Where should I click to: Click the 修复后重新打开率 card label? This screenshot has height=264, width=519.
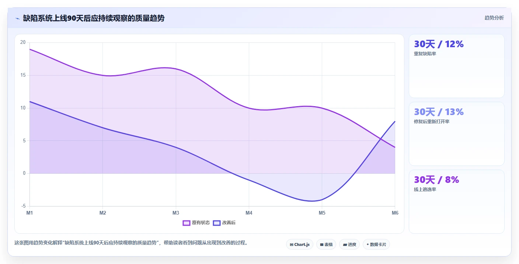(x=432, y=122)
